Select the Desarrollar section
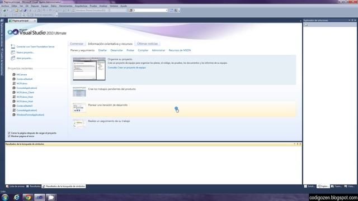Image resolution: width=358 pixels, height=201 pixels. coord(117,50)
